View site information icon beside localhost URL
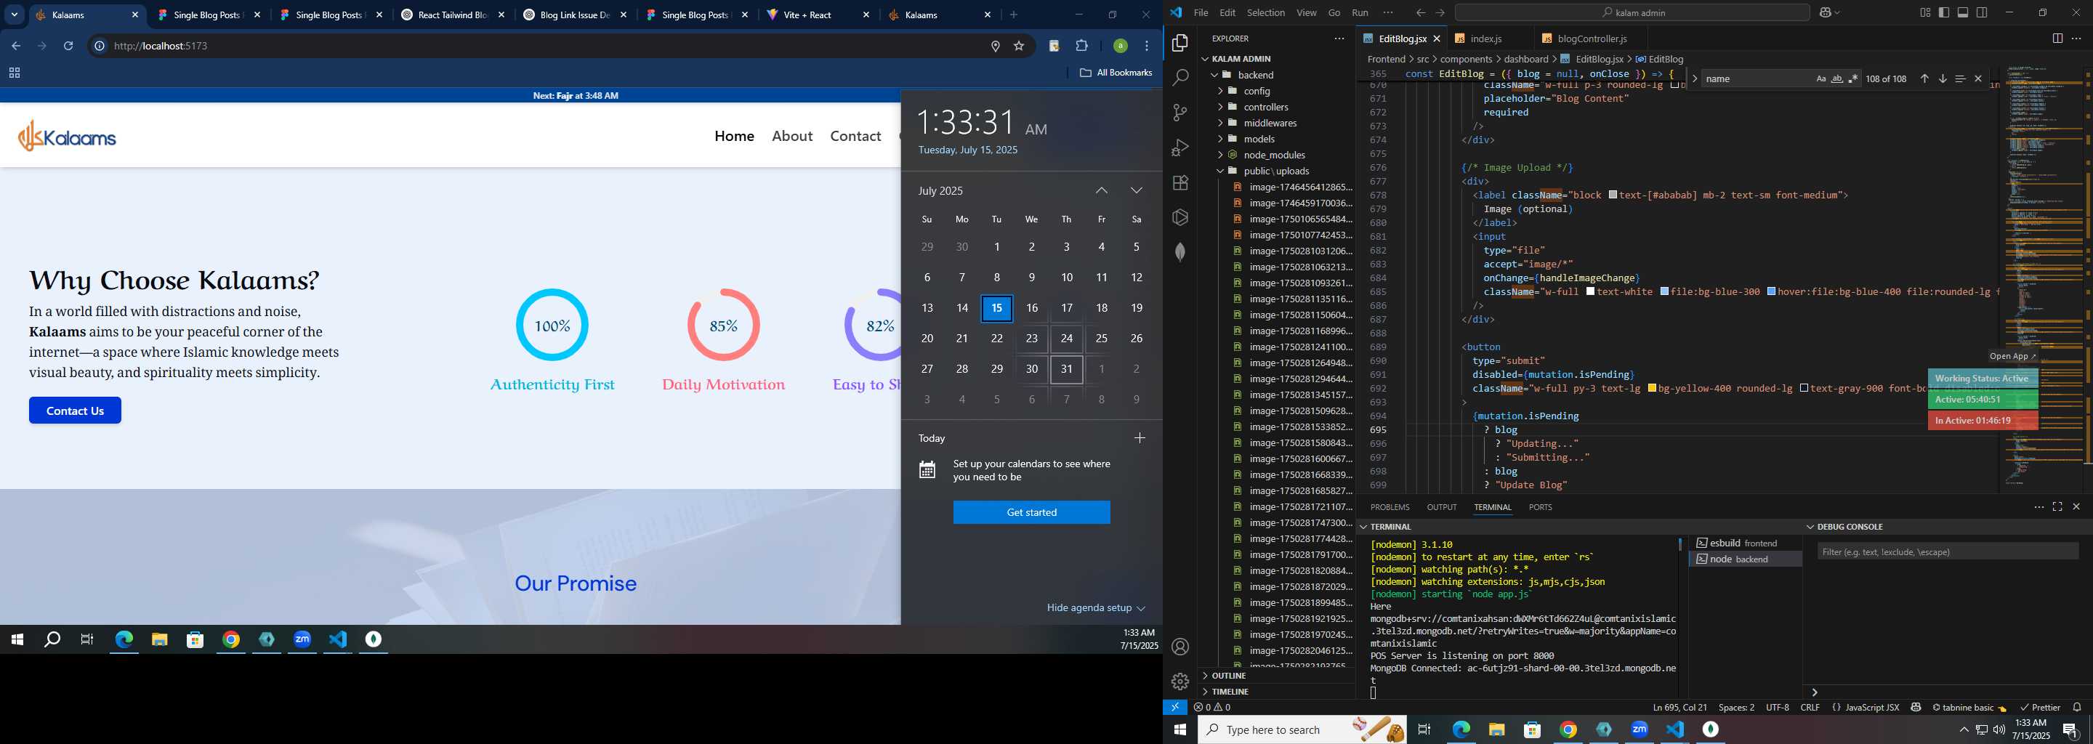The width and height of the screenshot is (2093, 744). coord(99,46)
